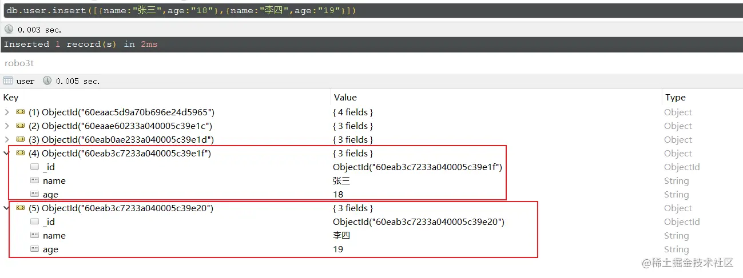
Task: Click the Object type cell of document (1)
Action: 678,112
